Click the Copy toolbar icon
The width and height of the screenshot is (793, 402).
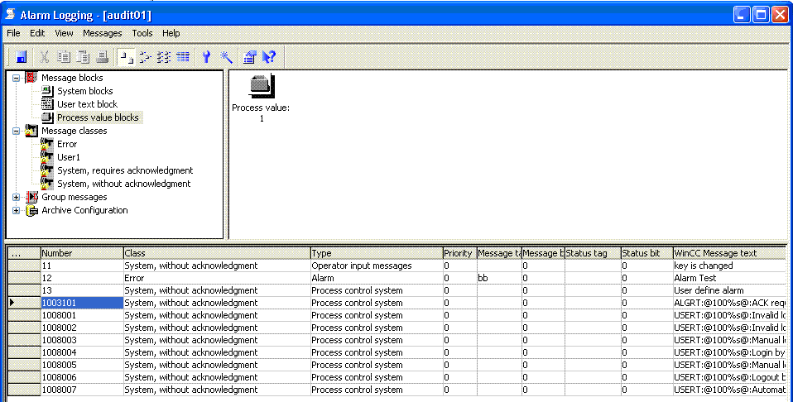point(64,57)
